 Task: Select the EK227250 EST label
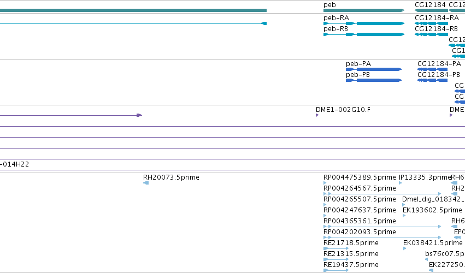click(x=446, y=265)
